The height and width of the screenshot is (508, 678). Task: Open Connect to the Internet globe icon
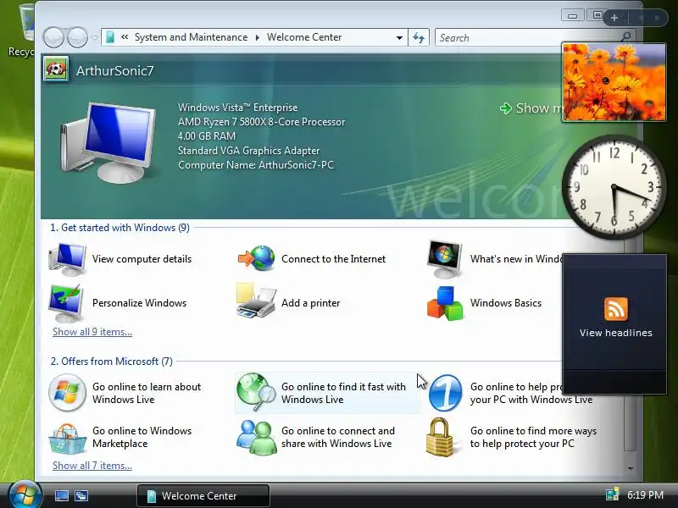click(x=257, y=258)
